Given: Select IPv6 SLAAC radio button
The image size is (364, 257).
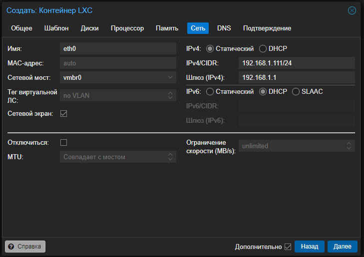Looking at the screenshot, I should click(296, 92).
